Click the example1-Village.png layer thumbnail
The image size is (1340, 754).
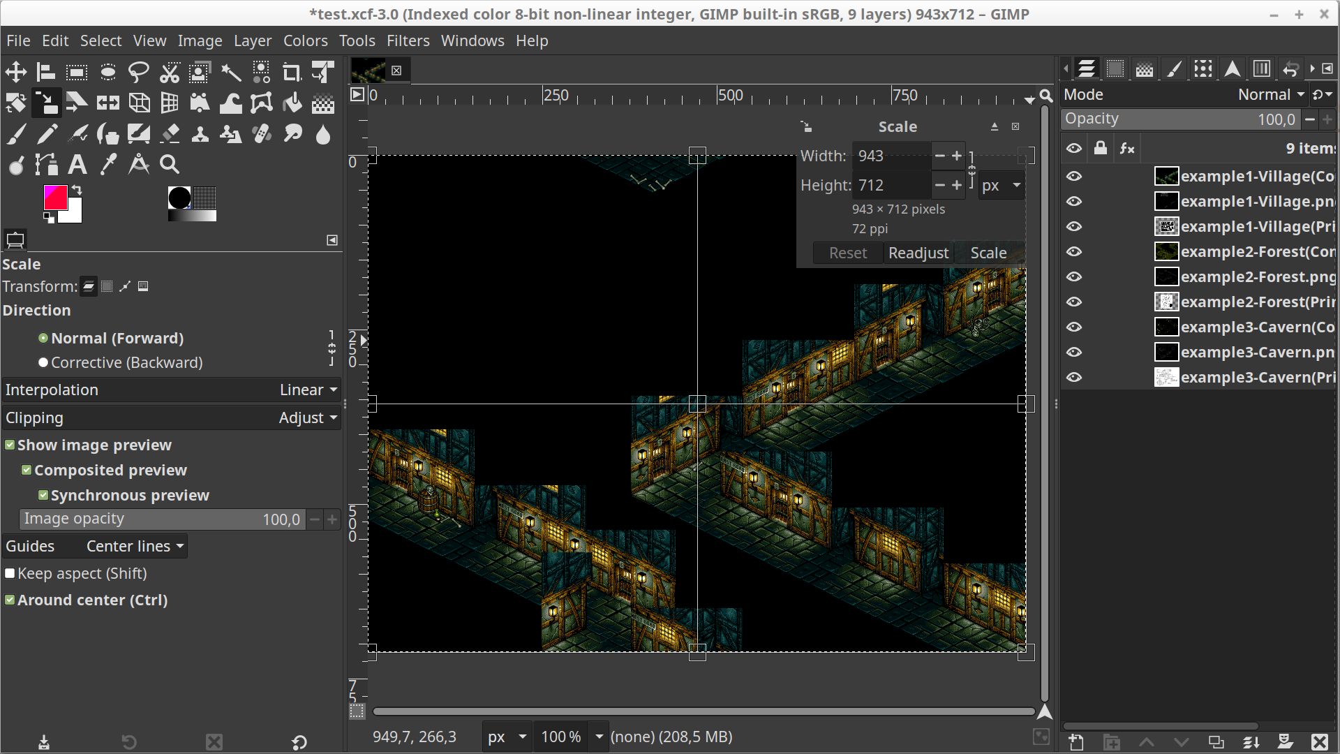coord(1166,201)
